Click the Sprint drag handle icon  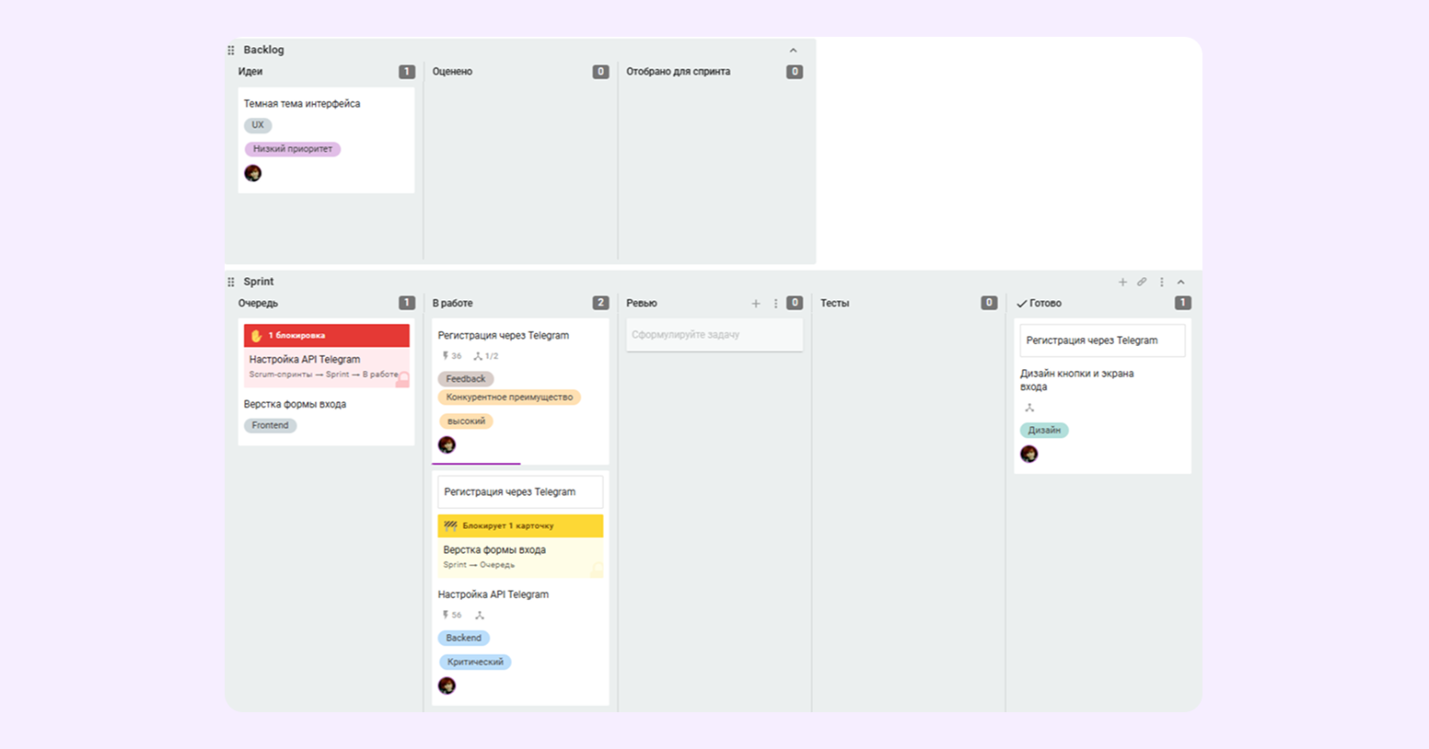(231, 282)
